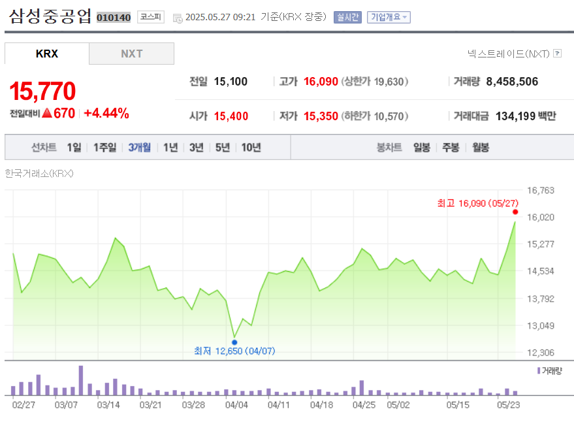The image size is (574, 422).
Task: Click the 최고 16,090 (05/27) label
Action: [x=478, y=203]
